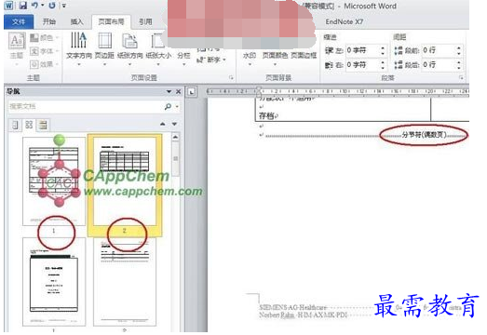
Task: Open navigation pane options dropdown arrow
Action: [x=169, y=91]
